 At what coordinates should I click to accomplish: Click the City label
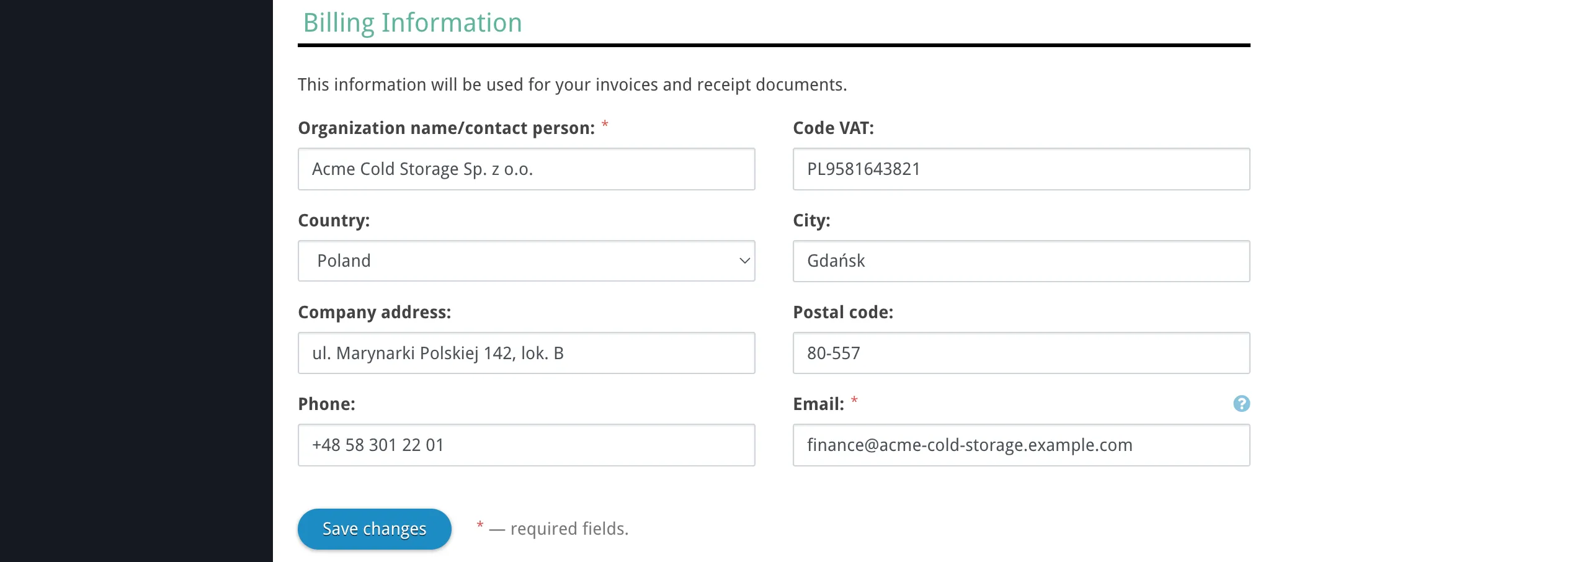click(x=811, y=220)
